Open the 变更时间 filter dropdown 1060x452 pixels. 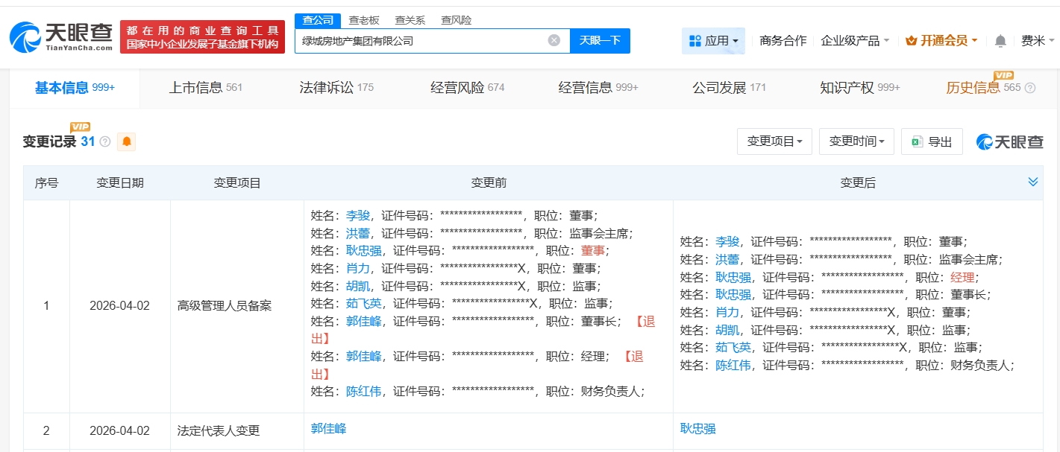tap(856, 141)
